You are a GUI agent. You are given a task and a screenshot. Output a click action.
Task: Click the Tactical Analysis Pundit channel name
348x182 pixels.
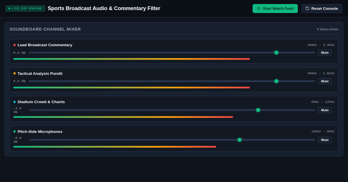(40, 73)
